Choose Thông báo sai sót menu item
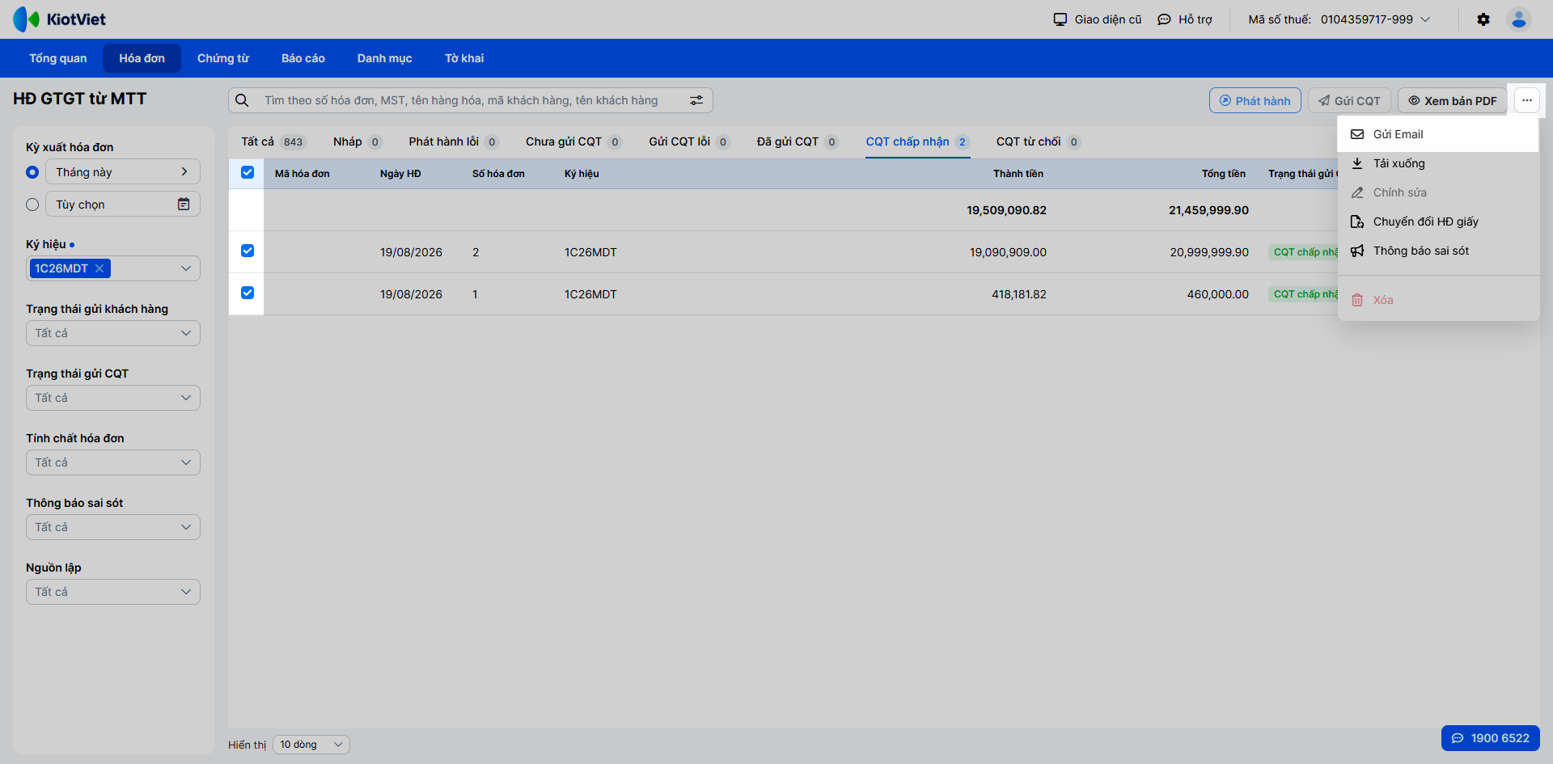Screen dimensions: 1553x764 click(1438, 251)
